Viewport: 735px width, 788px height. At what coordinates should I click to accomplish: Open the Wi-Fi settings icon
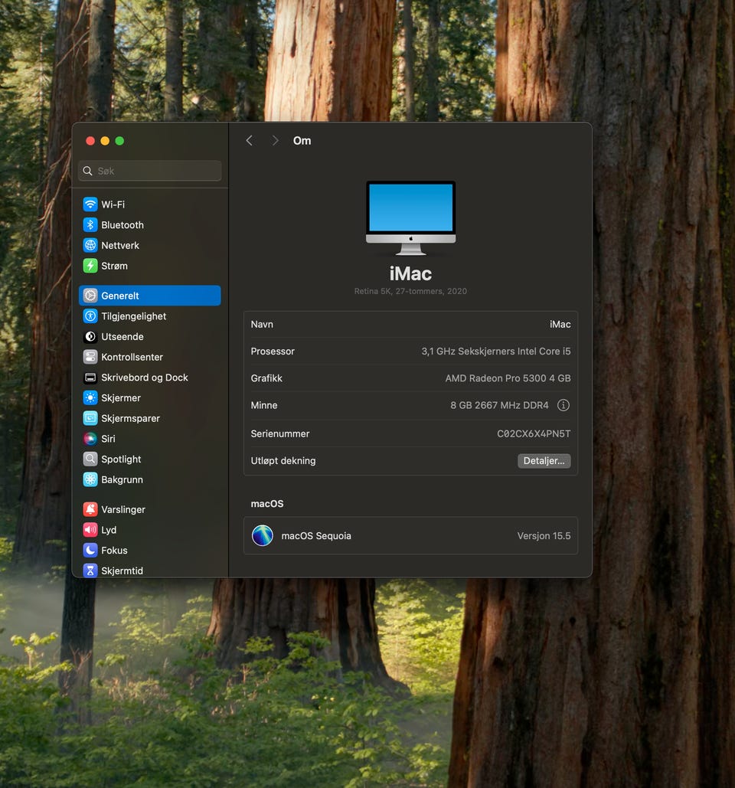coord(90,204)
